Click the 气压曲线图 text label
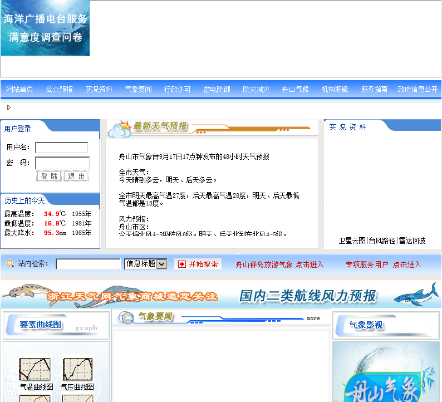 click(77, 387)
